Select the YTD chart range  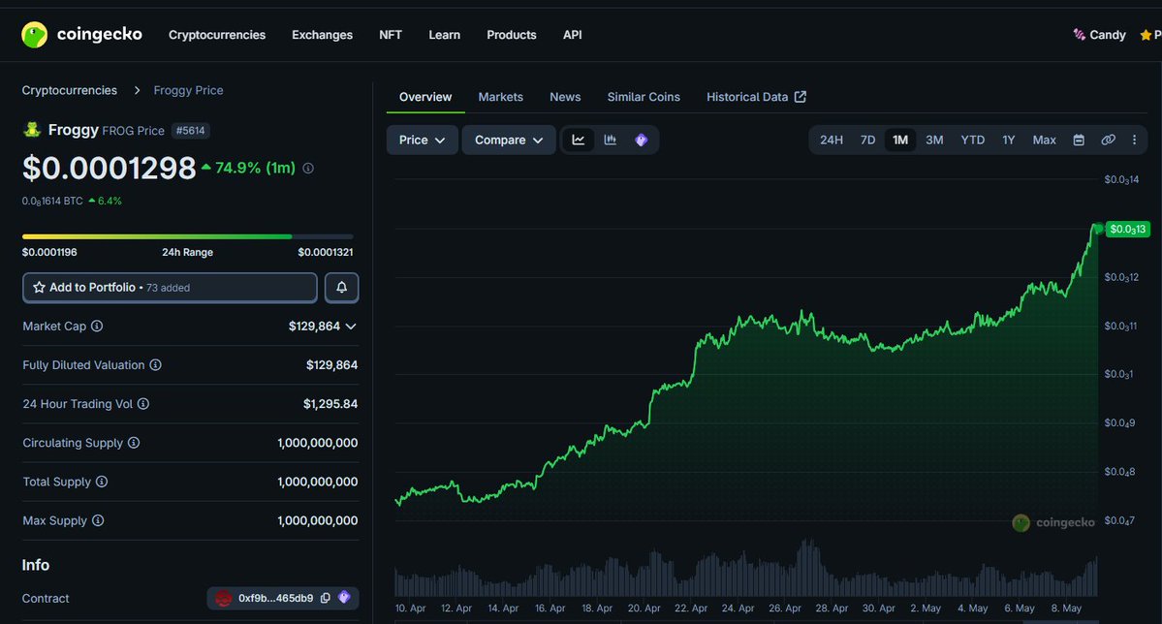972,140
